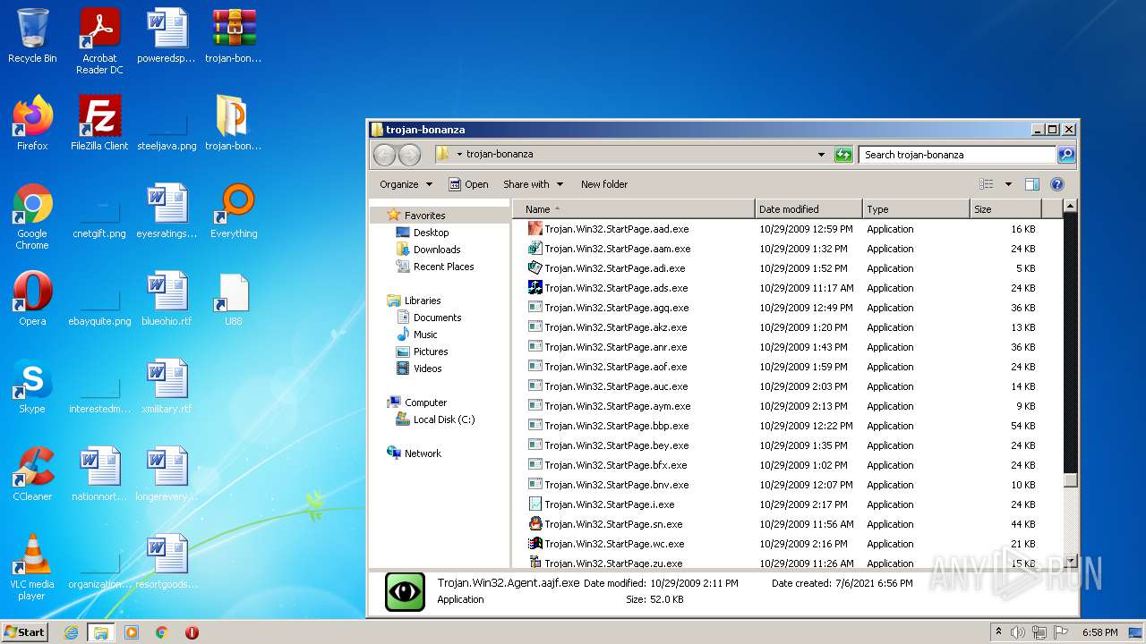Expand the Share with dropdown
Screen dimensions: 1146x644
pos(534,184)
